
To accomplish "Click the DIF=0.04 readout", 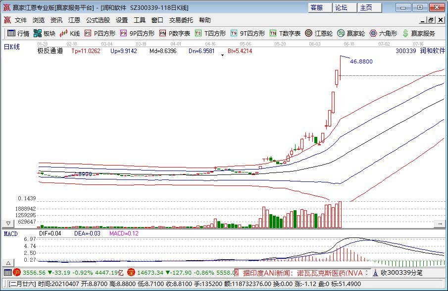I will pos(50,233).
